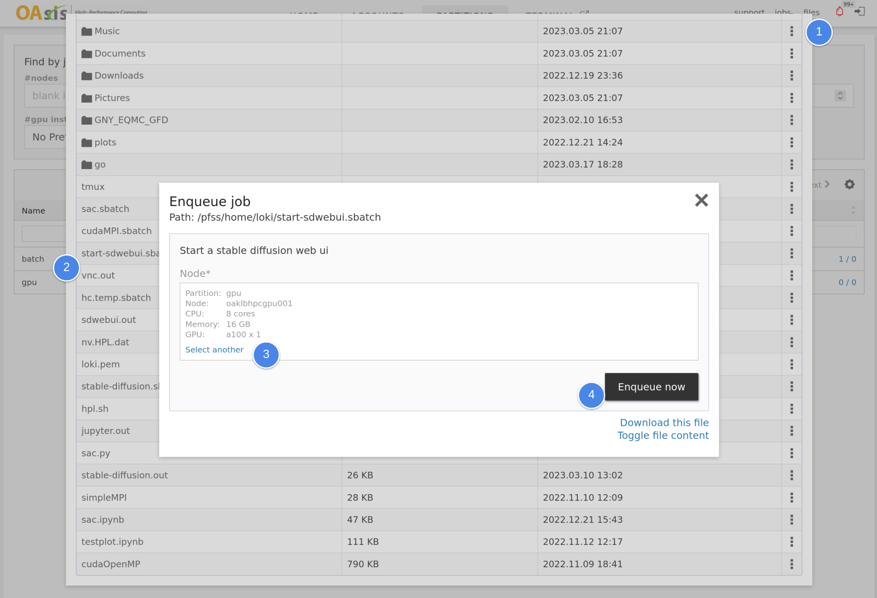Open the kebab menu for cudaOpenMP row
The image size is (877, 598).
[x=791, y=564]
